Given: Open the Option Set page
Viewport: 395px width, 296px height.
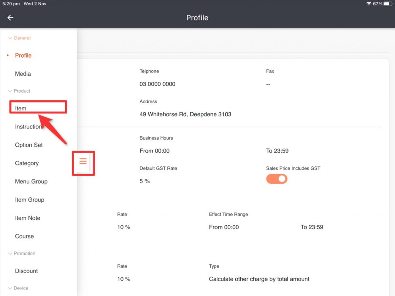Looking at the screenshot, I should (29, 145).
